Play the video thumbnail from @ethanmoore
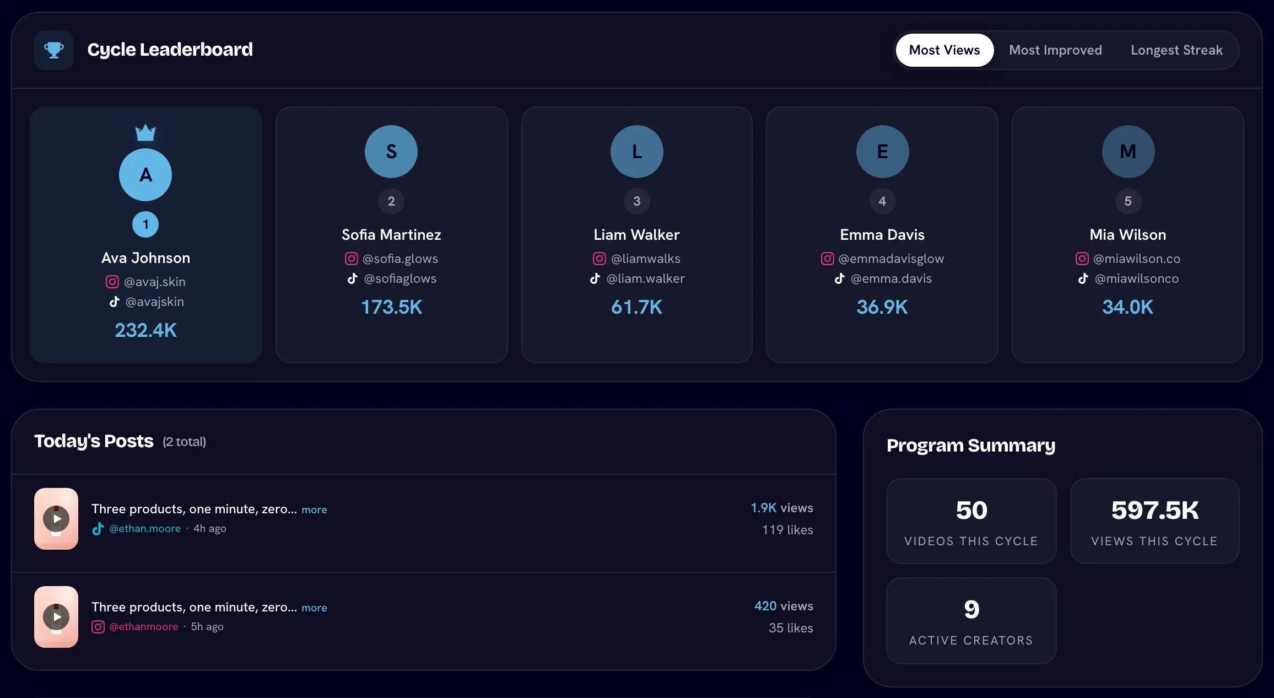Viewport: 1274px width, 698px height. pyautogui.click(x=56, y=617)
